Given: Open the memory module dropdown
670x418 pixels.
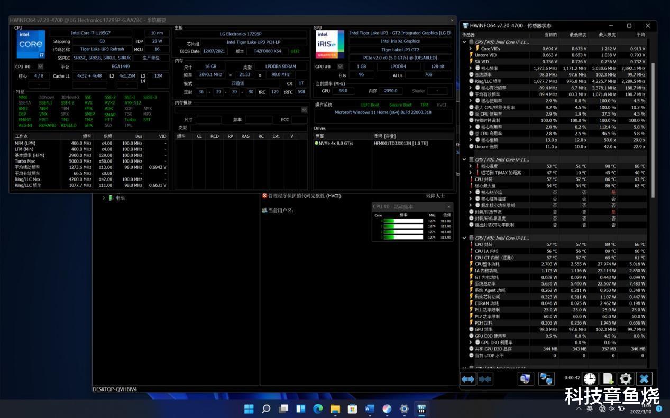Looking at the screenshot, I should pyautogui.click(x=304, y=110).
